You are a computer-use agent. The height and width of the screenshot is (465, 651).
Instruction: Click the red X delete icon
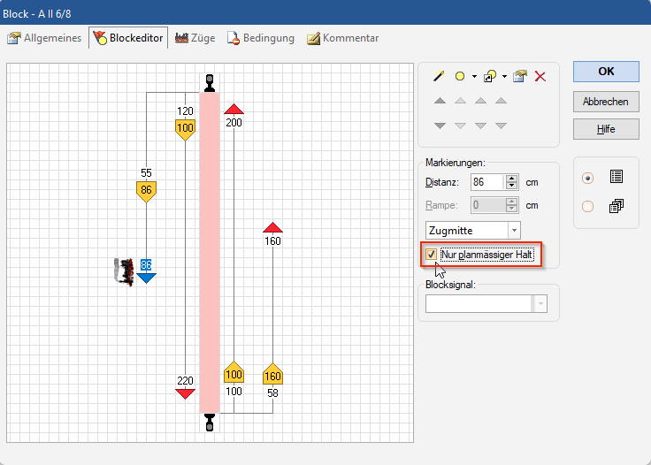click(x=540, y=77)
